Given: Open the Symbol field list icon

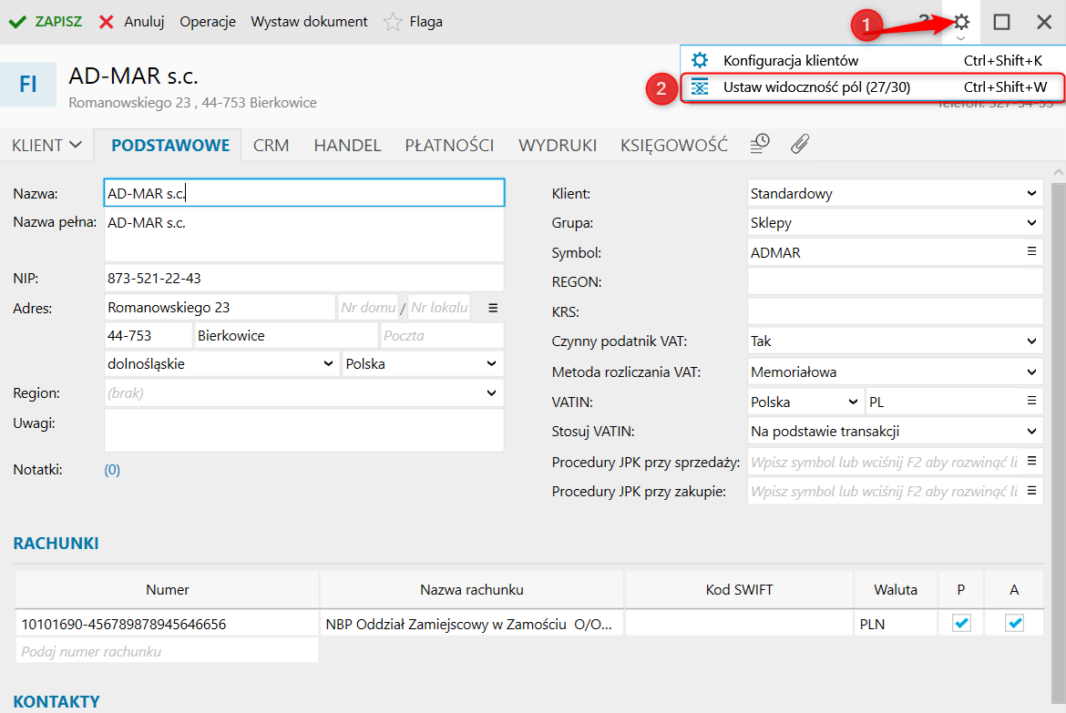Looking at the screenshot, I should tap(1032, 252).
